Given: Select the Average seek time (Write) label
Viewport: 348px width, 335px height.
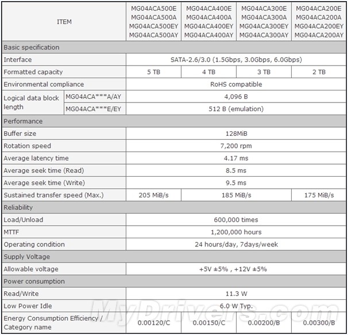Looking at the screenshot, I should [x=44, y=183].
